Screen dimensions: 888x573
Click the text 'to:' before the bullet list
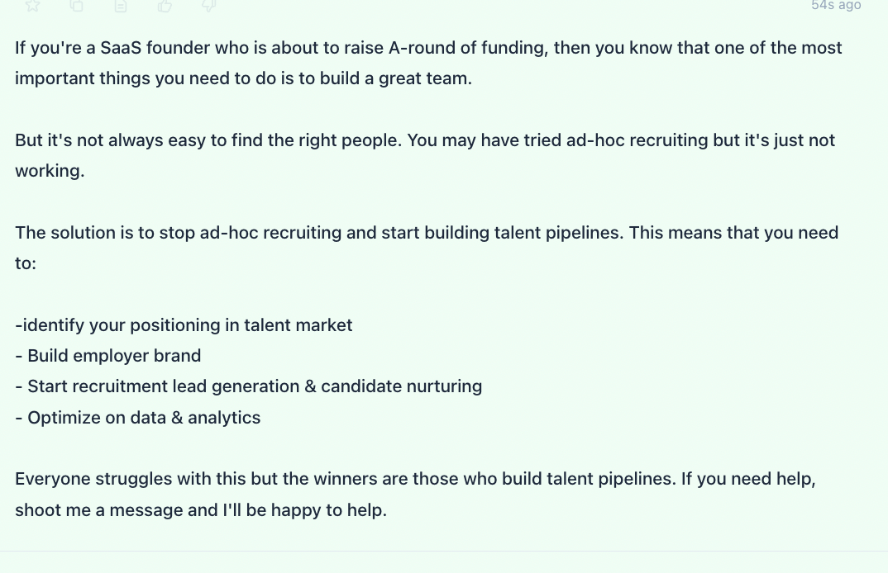coord(26,263)
